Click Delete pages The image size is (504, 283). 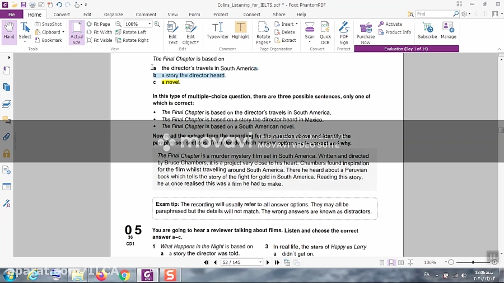(285, 32)
